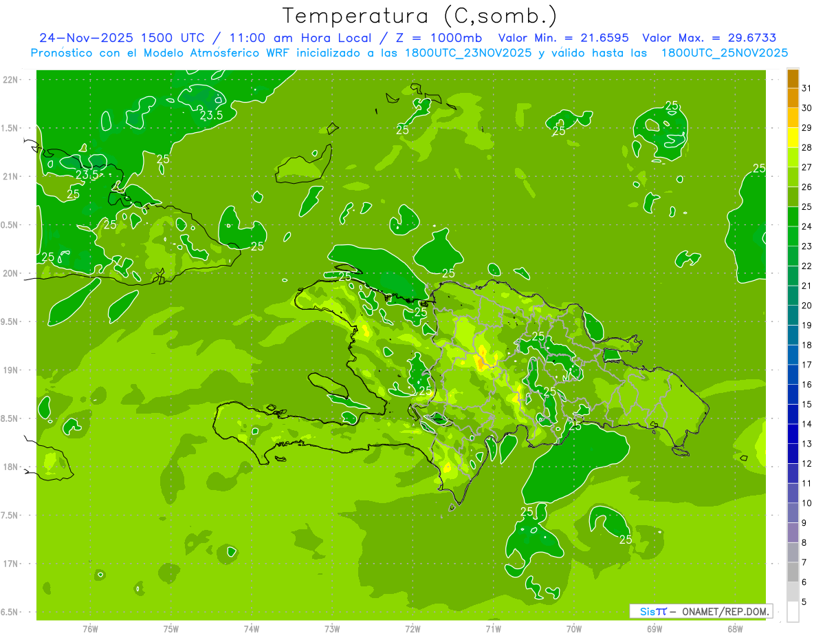This screenshot has height=638, width=825.
Task: Click the teal band between 19 and 20
Action: [793, 315]
